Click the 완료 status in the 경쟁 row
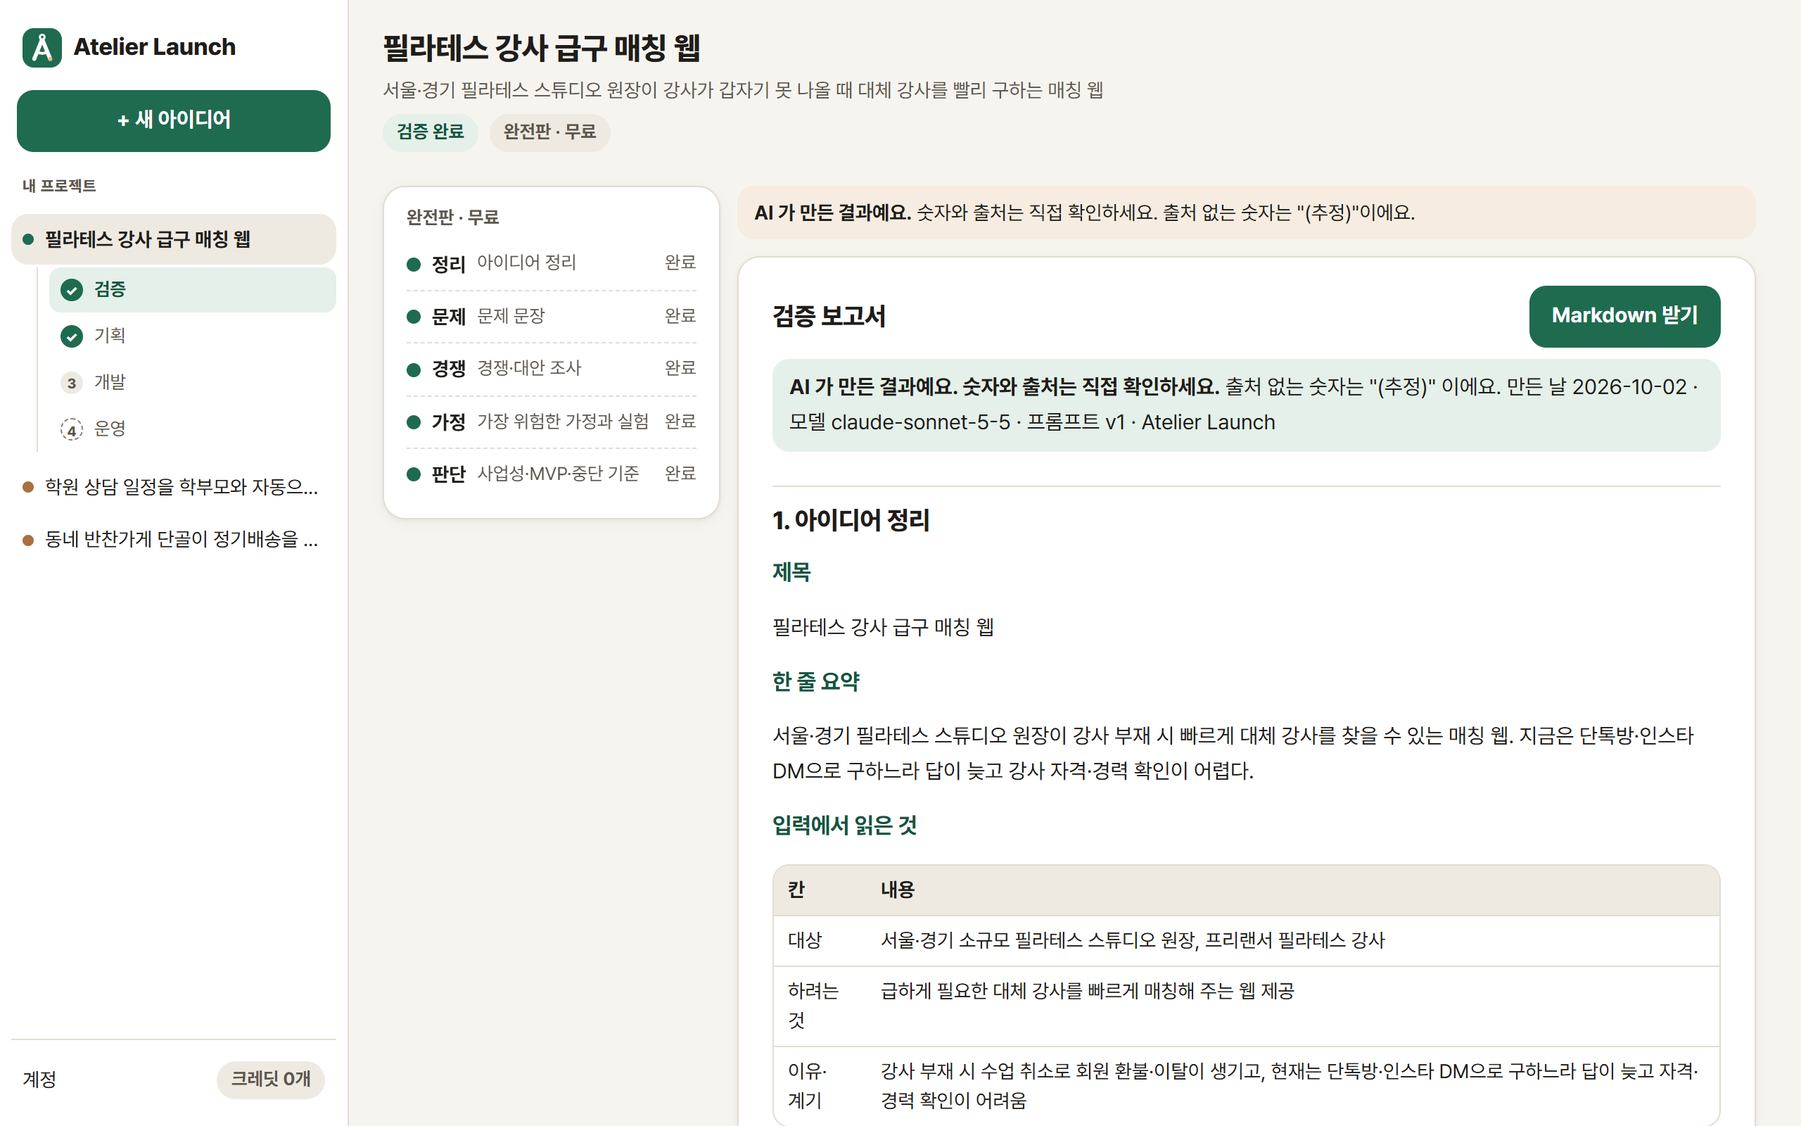 pos(680,368)
